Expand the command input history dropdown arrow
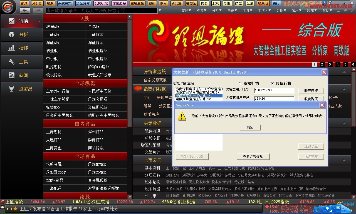 [x=160, y=11]
